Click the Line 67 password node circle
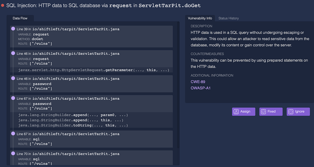This screenshot has width=314, height=167. click(13, 98)
